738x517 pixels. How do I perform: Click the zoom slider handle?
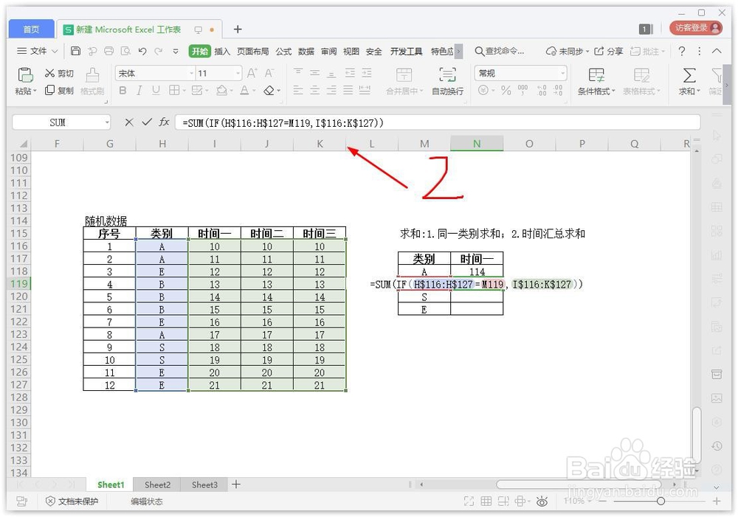[x=661, y=502]
